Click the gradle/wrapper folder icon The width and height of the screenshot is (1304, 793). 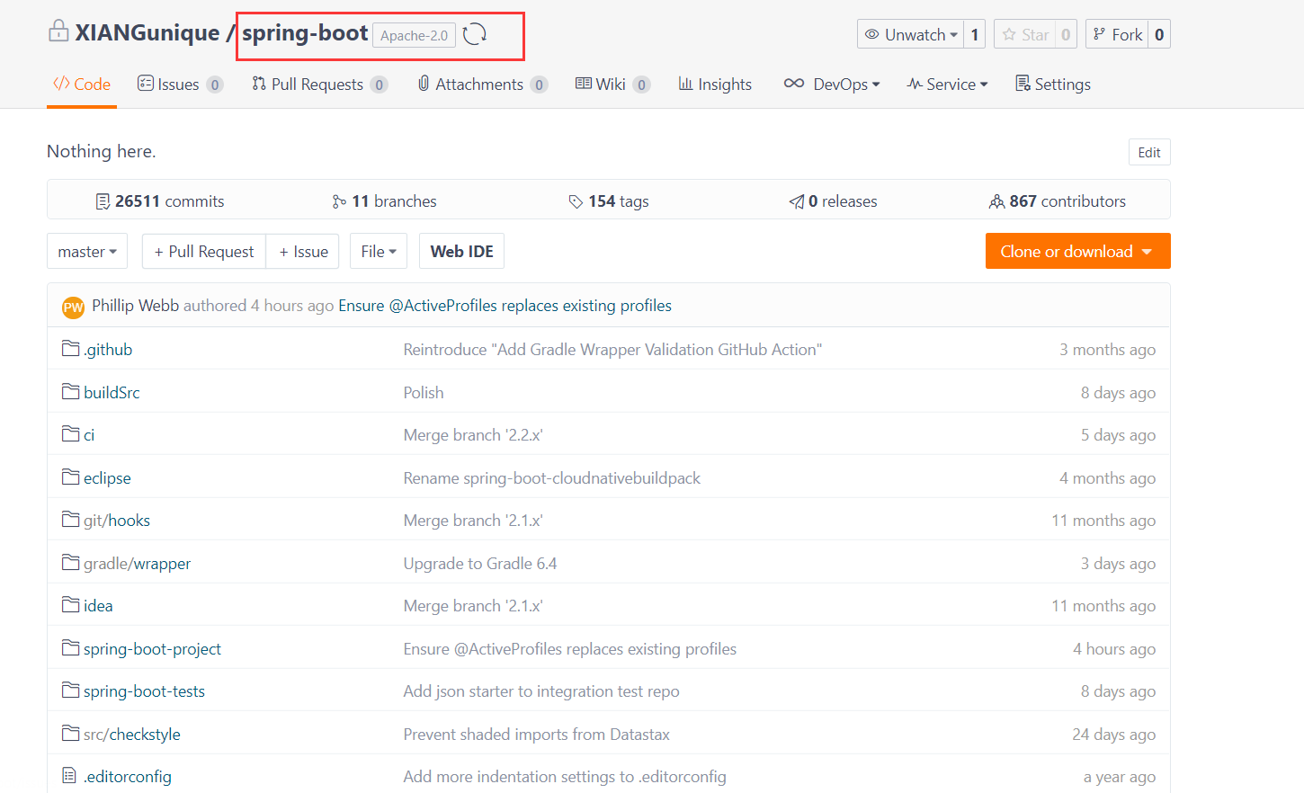pyautogui.click(x=70, y=562)
